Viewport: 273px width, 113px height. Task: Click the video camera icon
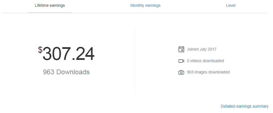pos(181,61)
